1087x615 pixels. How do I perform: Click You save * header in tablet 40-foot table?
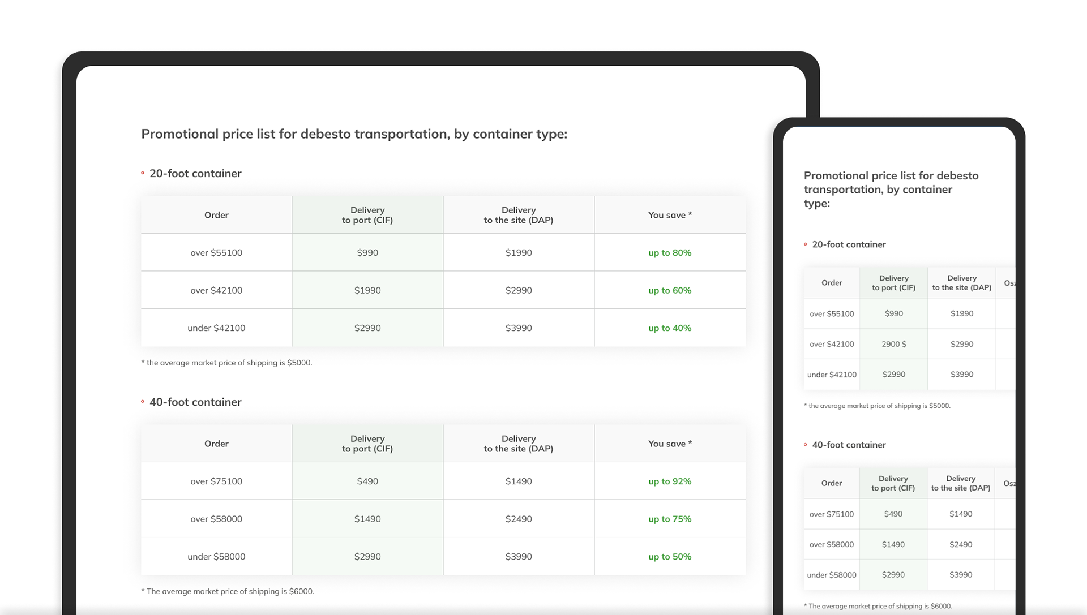pos(670,444)
